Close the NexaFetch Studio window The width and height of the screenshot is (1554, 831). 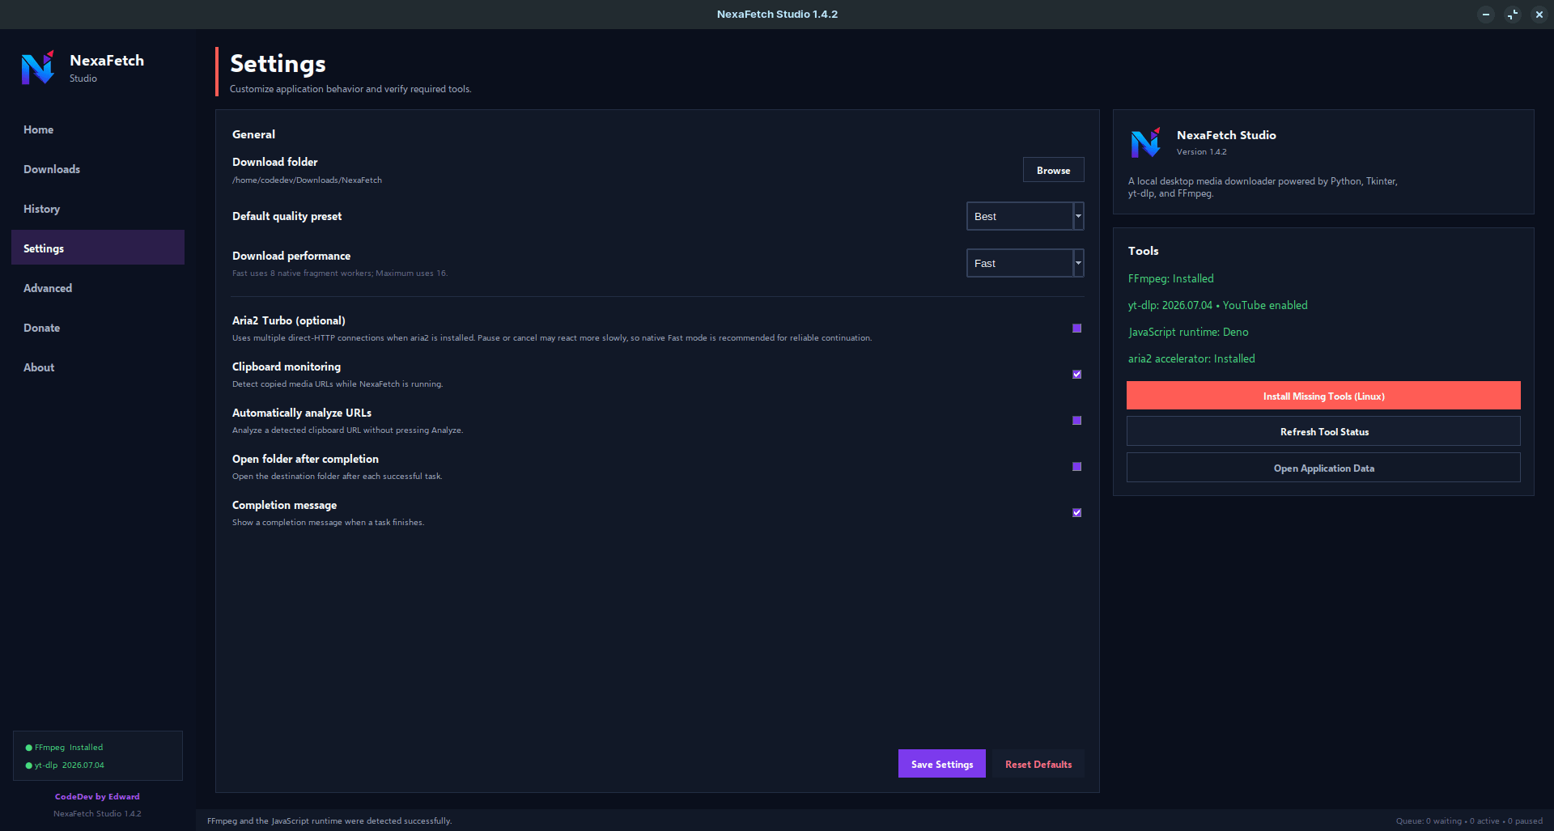coord(1539,15)
